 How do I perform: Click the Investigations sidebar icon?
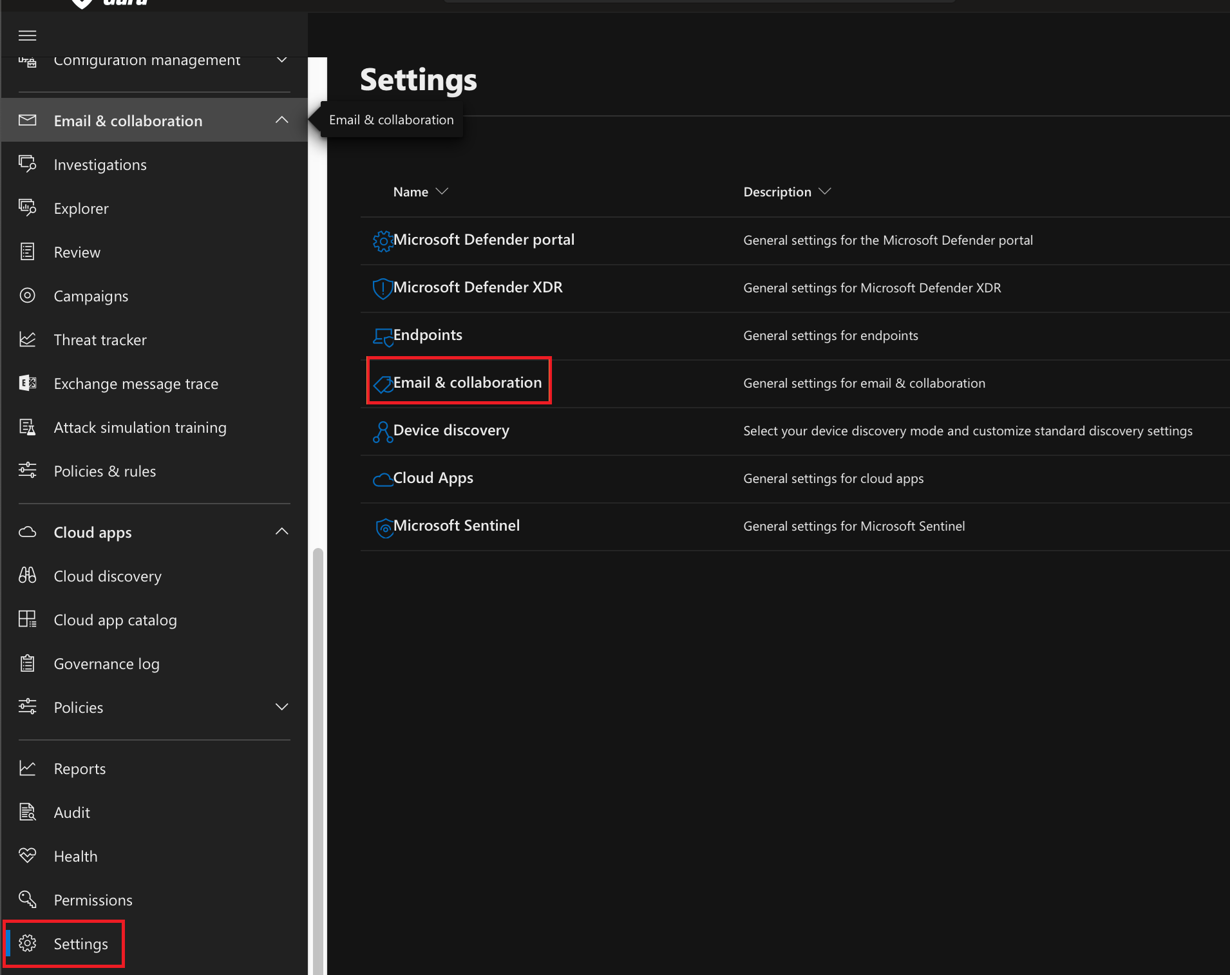click(x=27, y=164)
